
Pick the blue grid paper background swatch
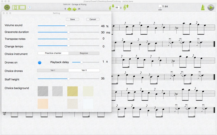pos(88,104)
